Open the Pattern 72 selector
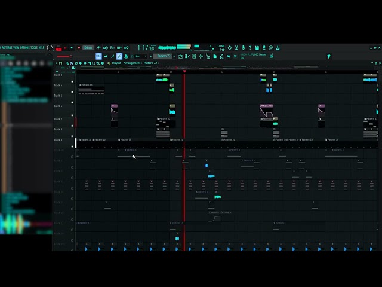The image size is (382, 287). pos(163,56)
